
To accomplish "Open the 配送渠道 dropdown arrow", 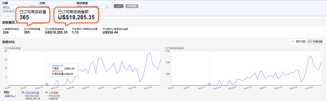I will pyautogui.click(x=107, y=7).
